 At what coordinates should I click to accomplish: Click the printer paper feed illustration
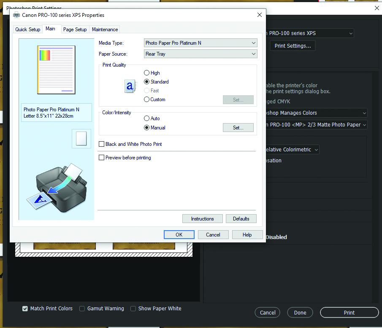(59, 186)
